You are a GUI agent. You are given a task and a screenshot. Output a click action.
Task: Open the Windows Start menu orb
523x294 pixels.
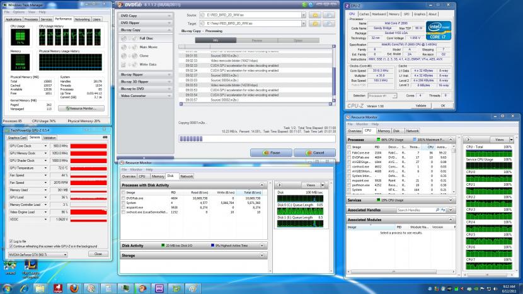click(x=7, y=288)
